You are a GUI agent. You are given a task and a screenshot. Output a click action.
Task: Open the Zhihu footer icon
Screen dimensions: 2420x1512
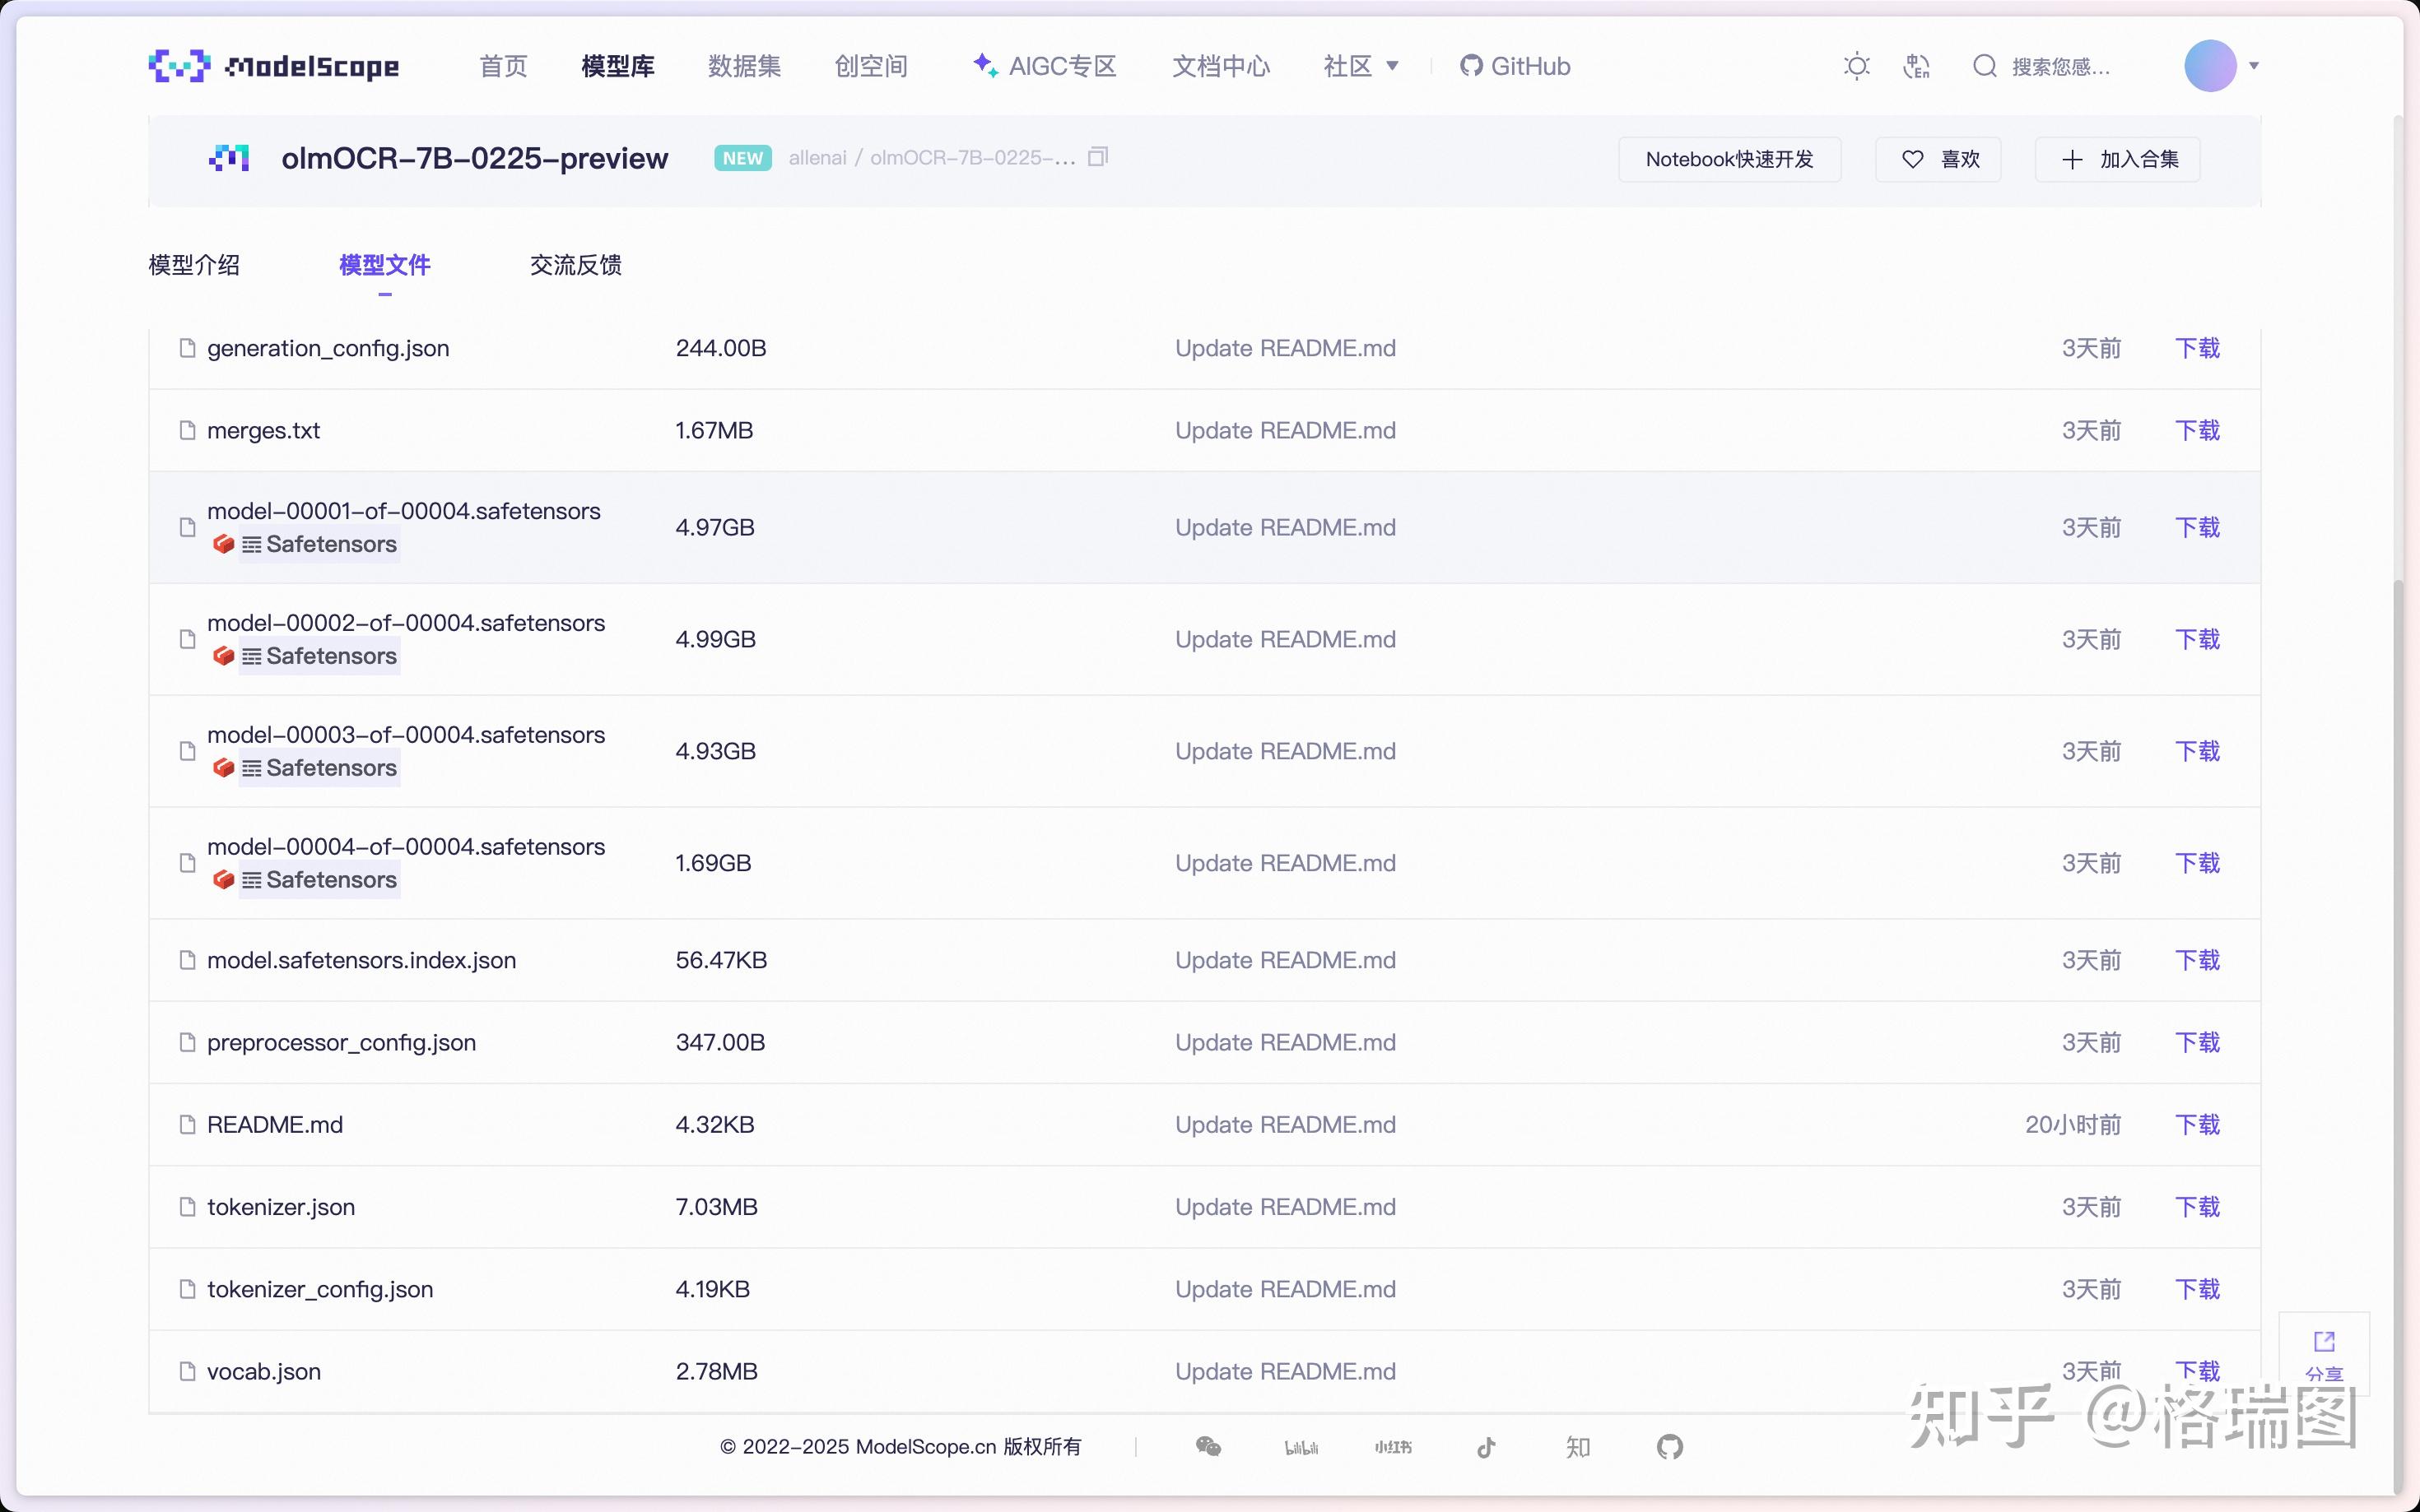tap(1578, 1446)
